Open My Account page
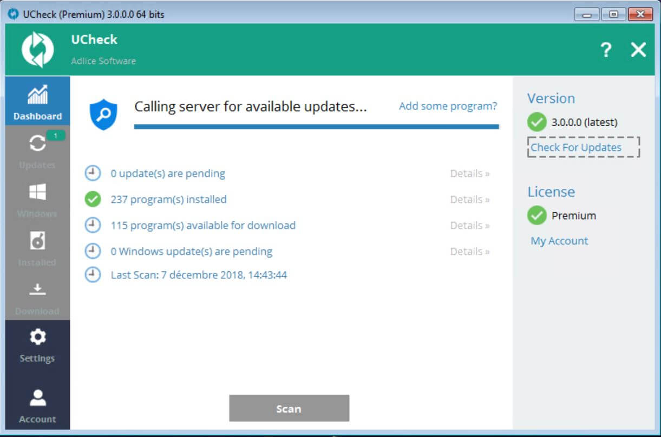Image resolution: width=661 pixels, height=437 pixels. click(x=559, y=240)
